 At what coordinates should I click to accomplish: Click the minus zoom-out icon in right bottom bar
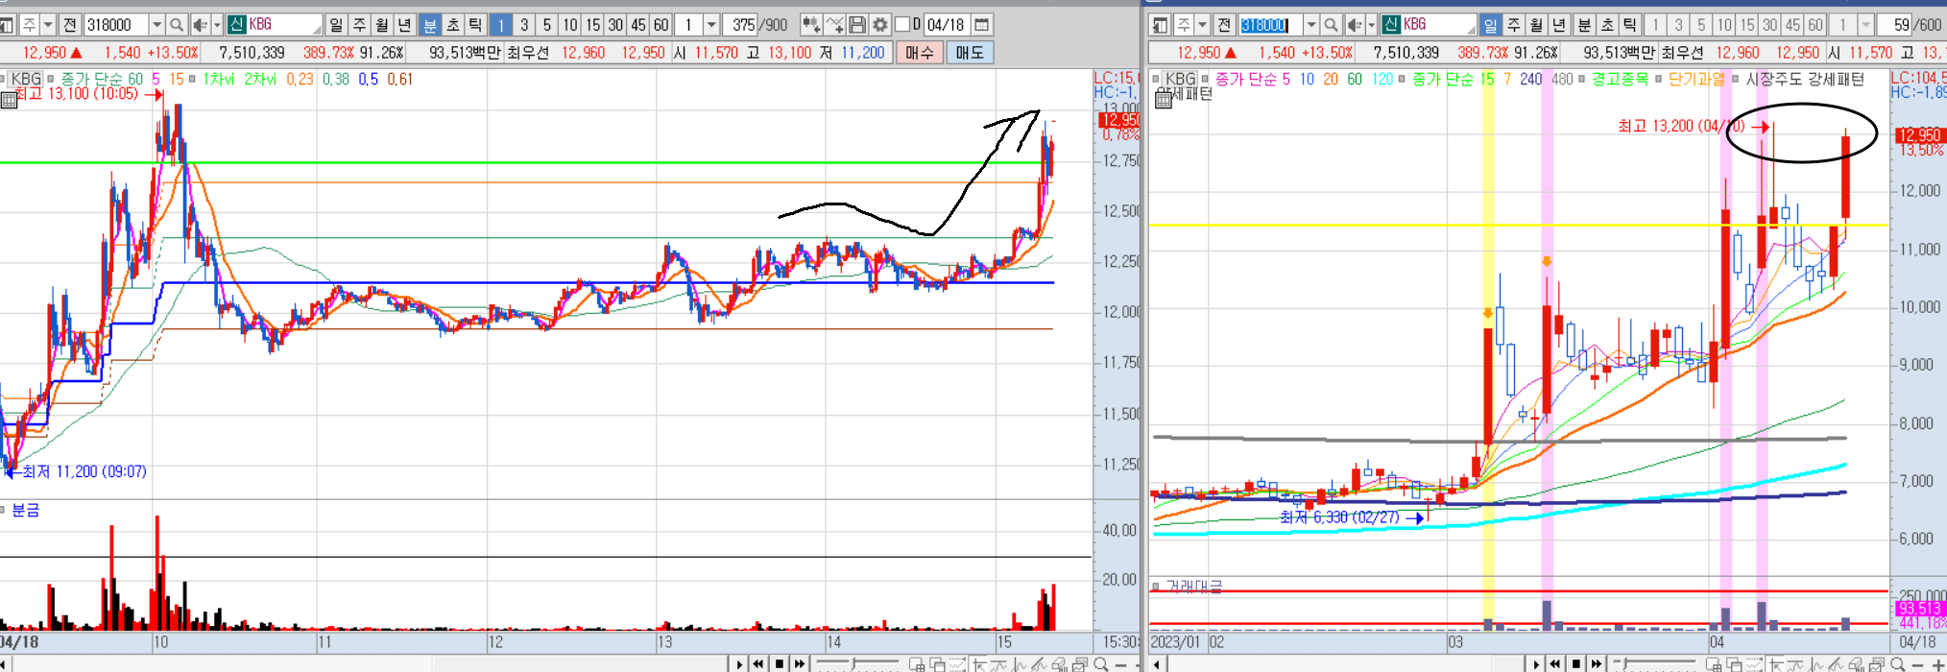1917,664
